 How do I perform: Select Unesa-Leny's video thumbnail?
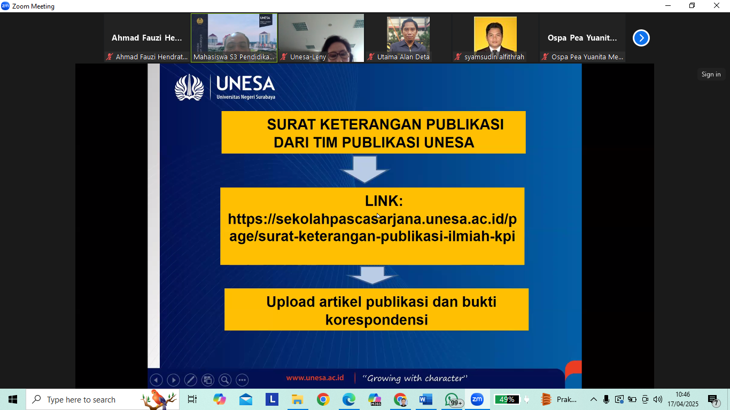pyautogui.click(x=321, y=38)
